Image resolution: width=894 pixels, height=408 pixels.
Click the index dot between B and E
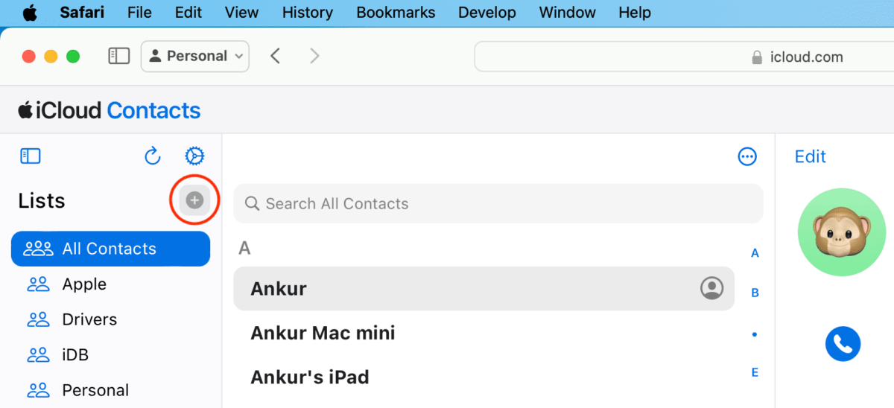(755, 334)
